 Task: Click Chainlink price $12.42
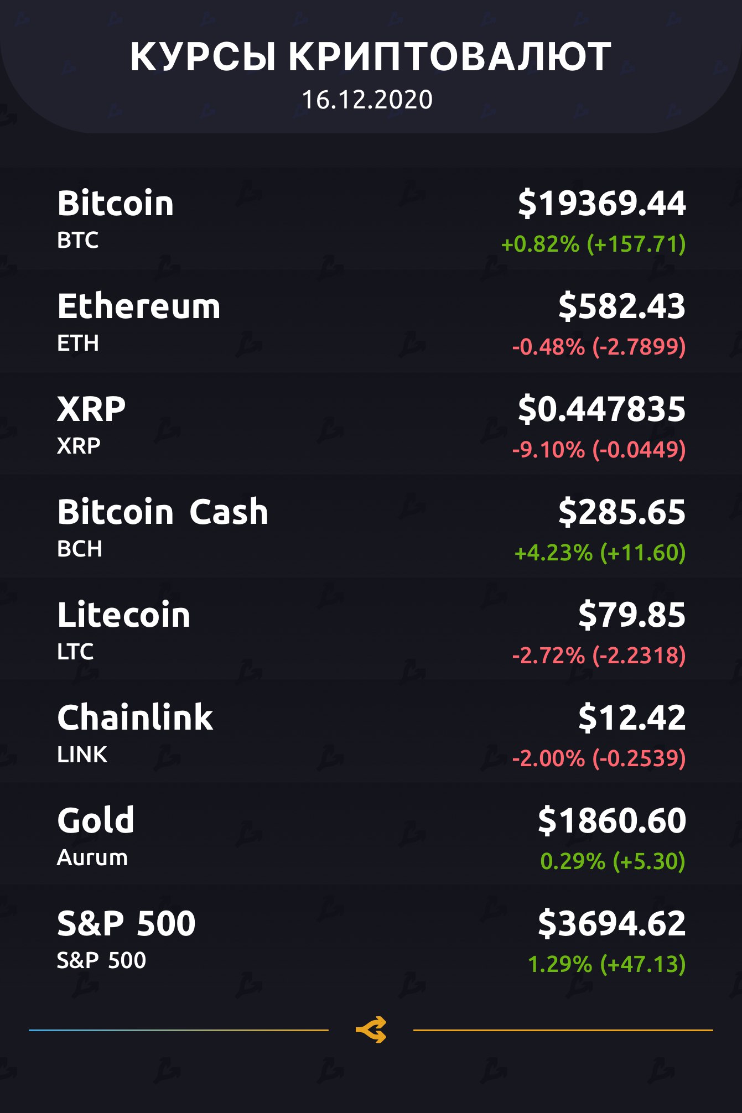pyautogui.click(x=631, y=717)
